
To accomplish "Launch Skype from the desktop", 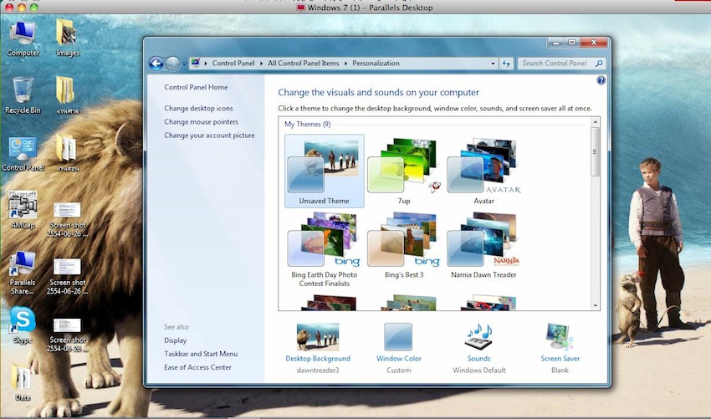I will tap(23, 324).
